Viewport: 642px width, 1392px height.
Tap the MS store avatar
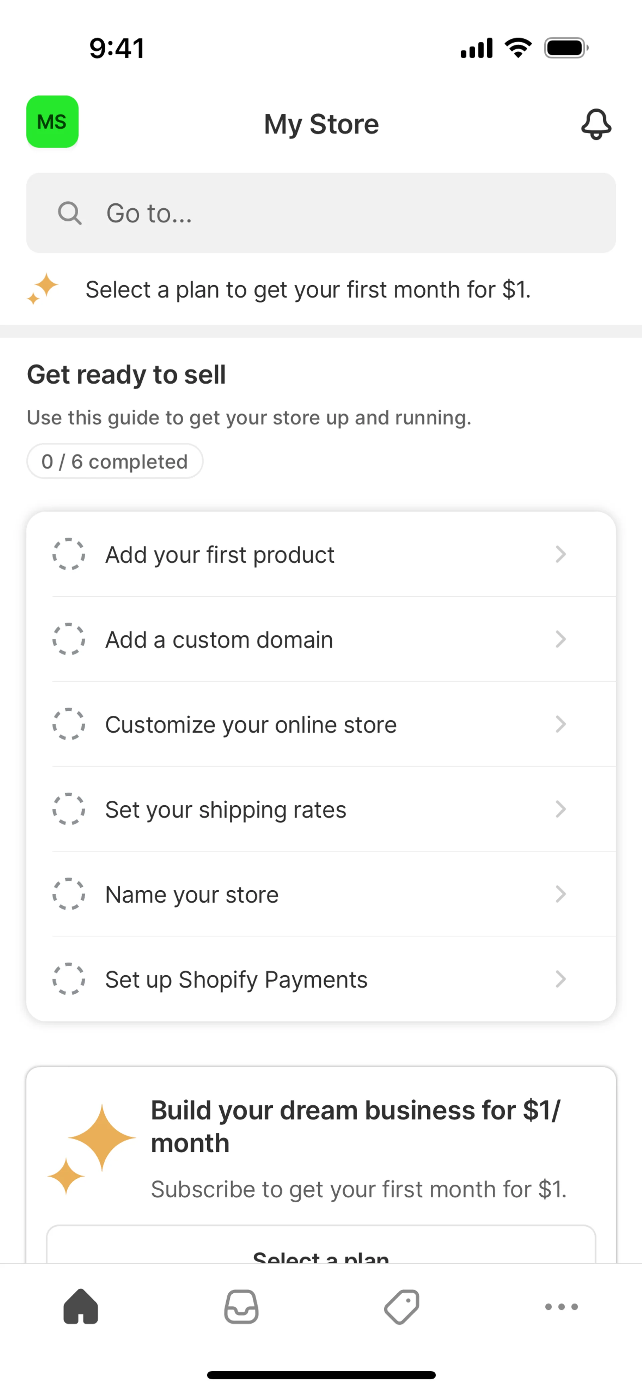pyautogui.click(x=52, y=122)
